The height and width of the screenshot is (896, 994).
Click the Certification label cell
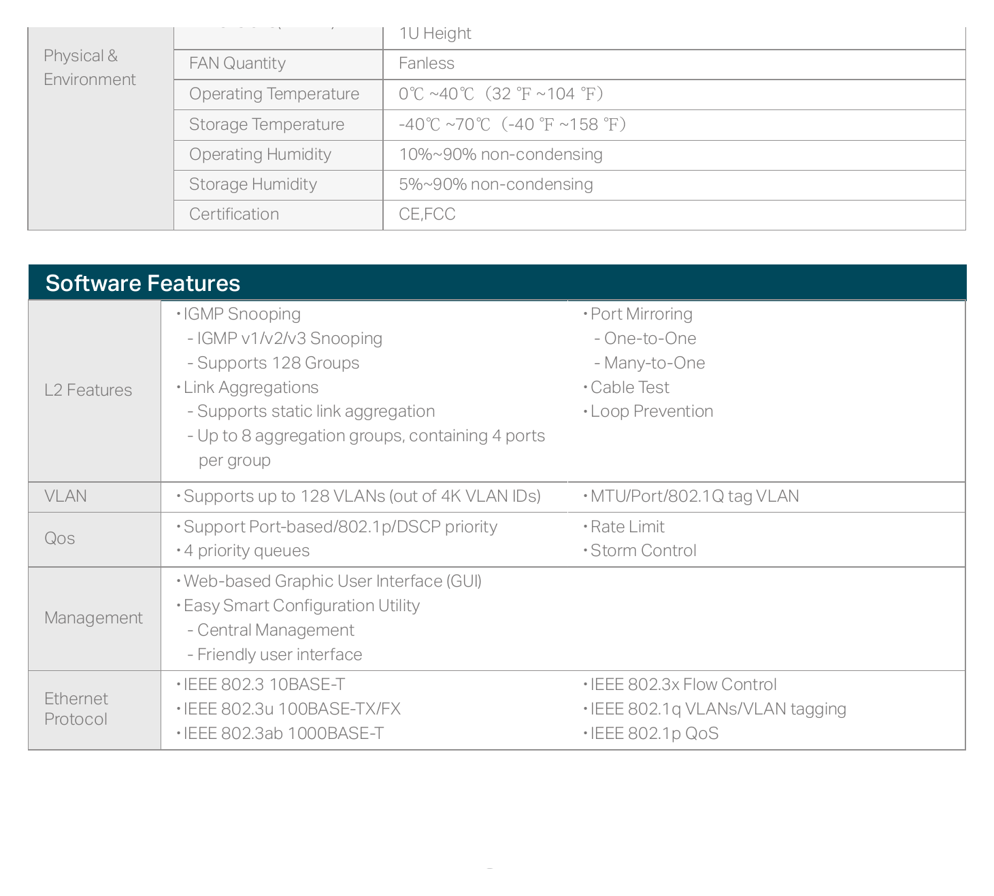[278, 215]
